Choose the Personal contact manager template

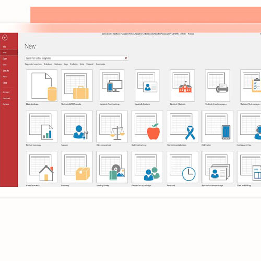[x=218, y=167]
